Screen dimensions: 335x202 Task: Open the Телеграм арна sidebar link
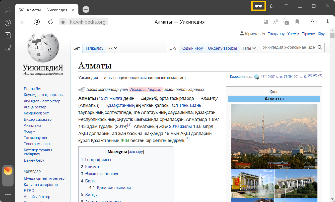point(37,144)
